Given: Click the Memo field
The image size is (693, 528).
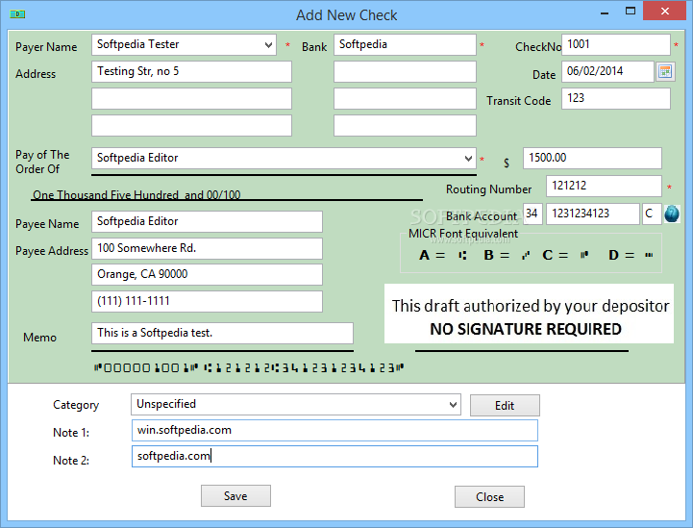Looking at the screenshot, I should point(222,333).
